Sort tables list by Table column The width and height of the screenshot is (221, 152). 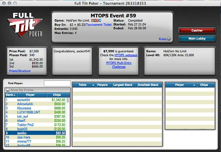click(84, 85)
